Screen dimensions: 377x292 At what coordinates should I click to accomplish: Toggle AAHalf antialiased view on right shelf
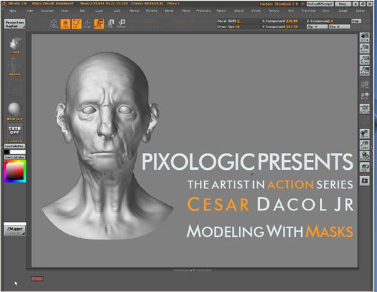tap(364, 71)
